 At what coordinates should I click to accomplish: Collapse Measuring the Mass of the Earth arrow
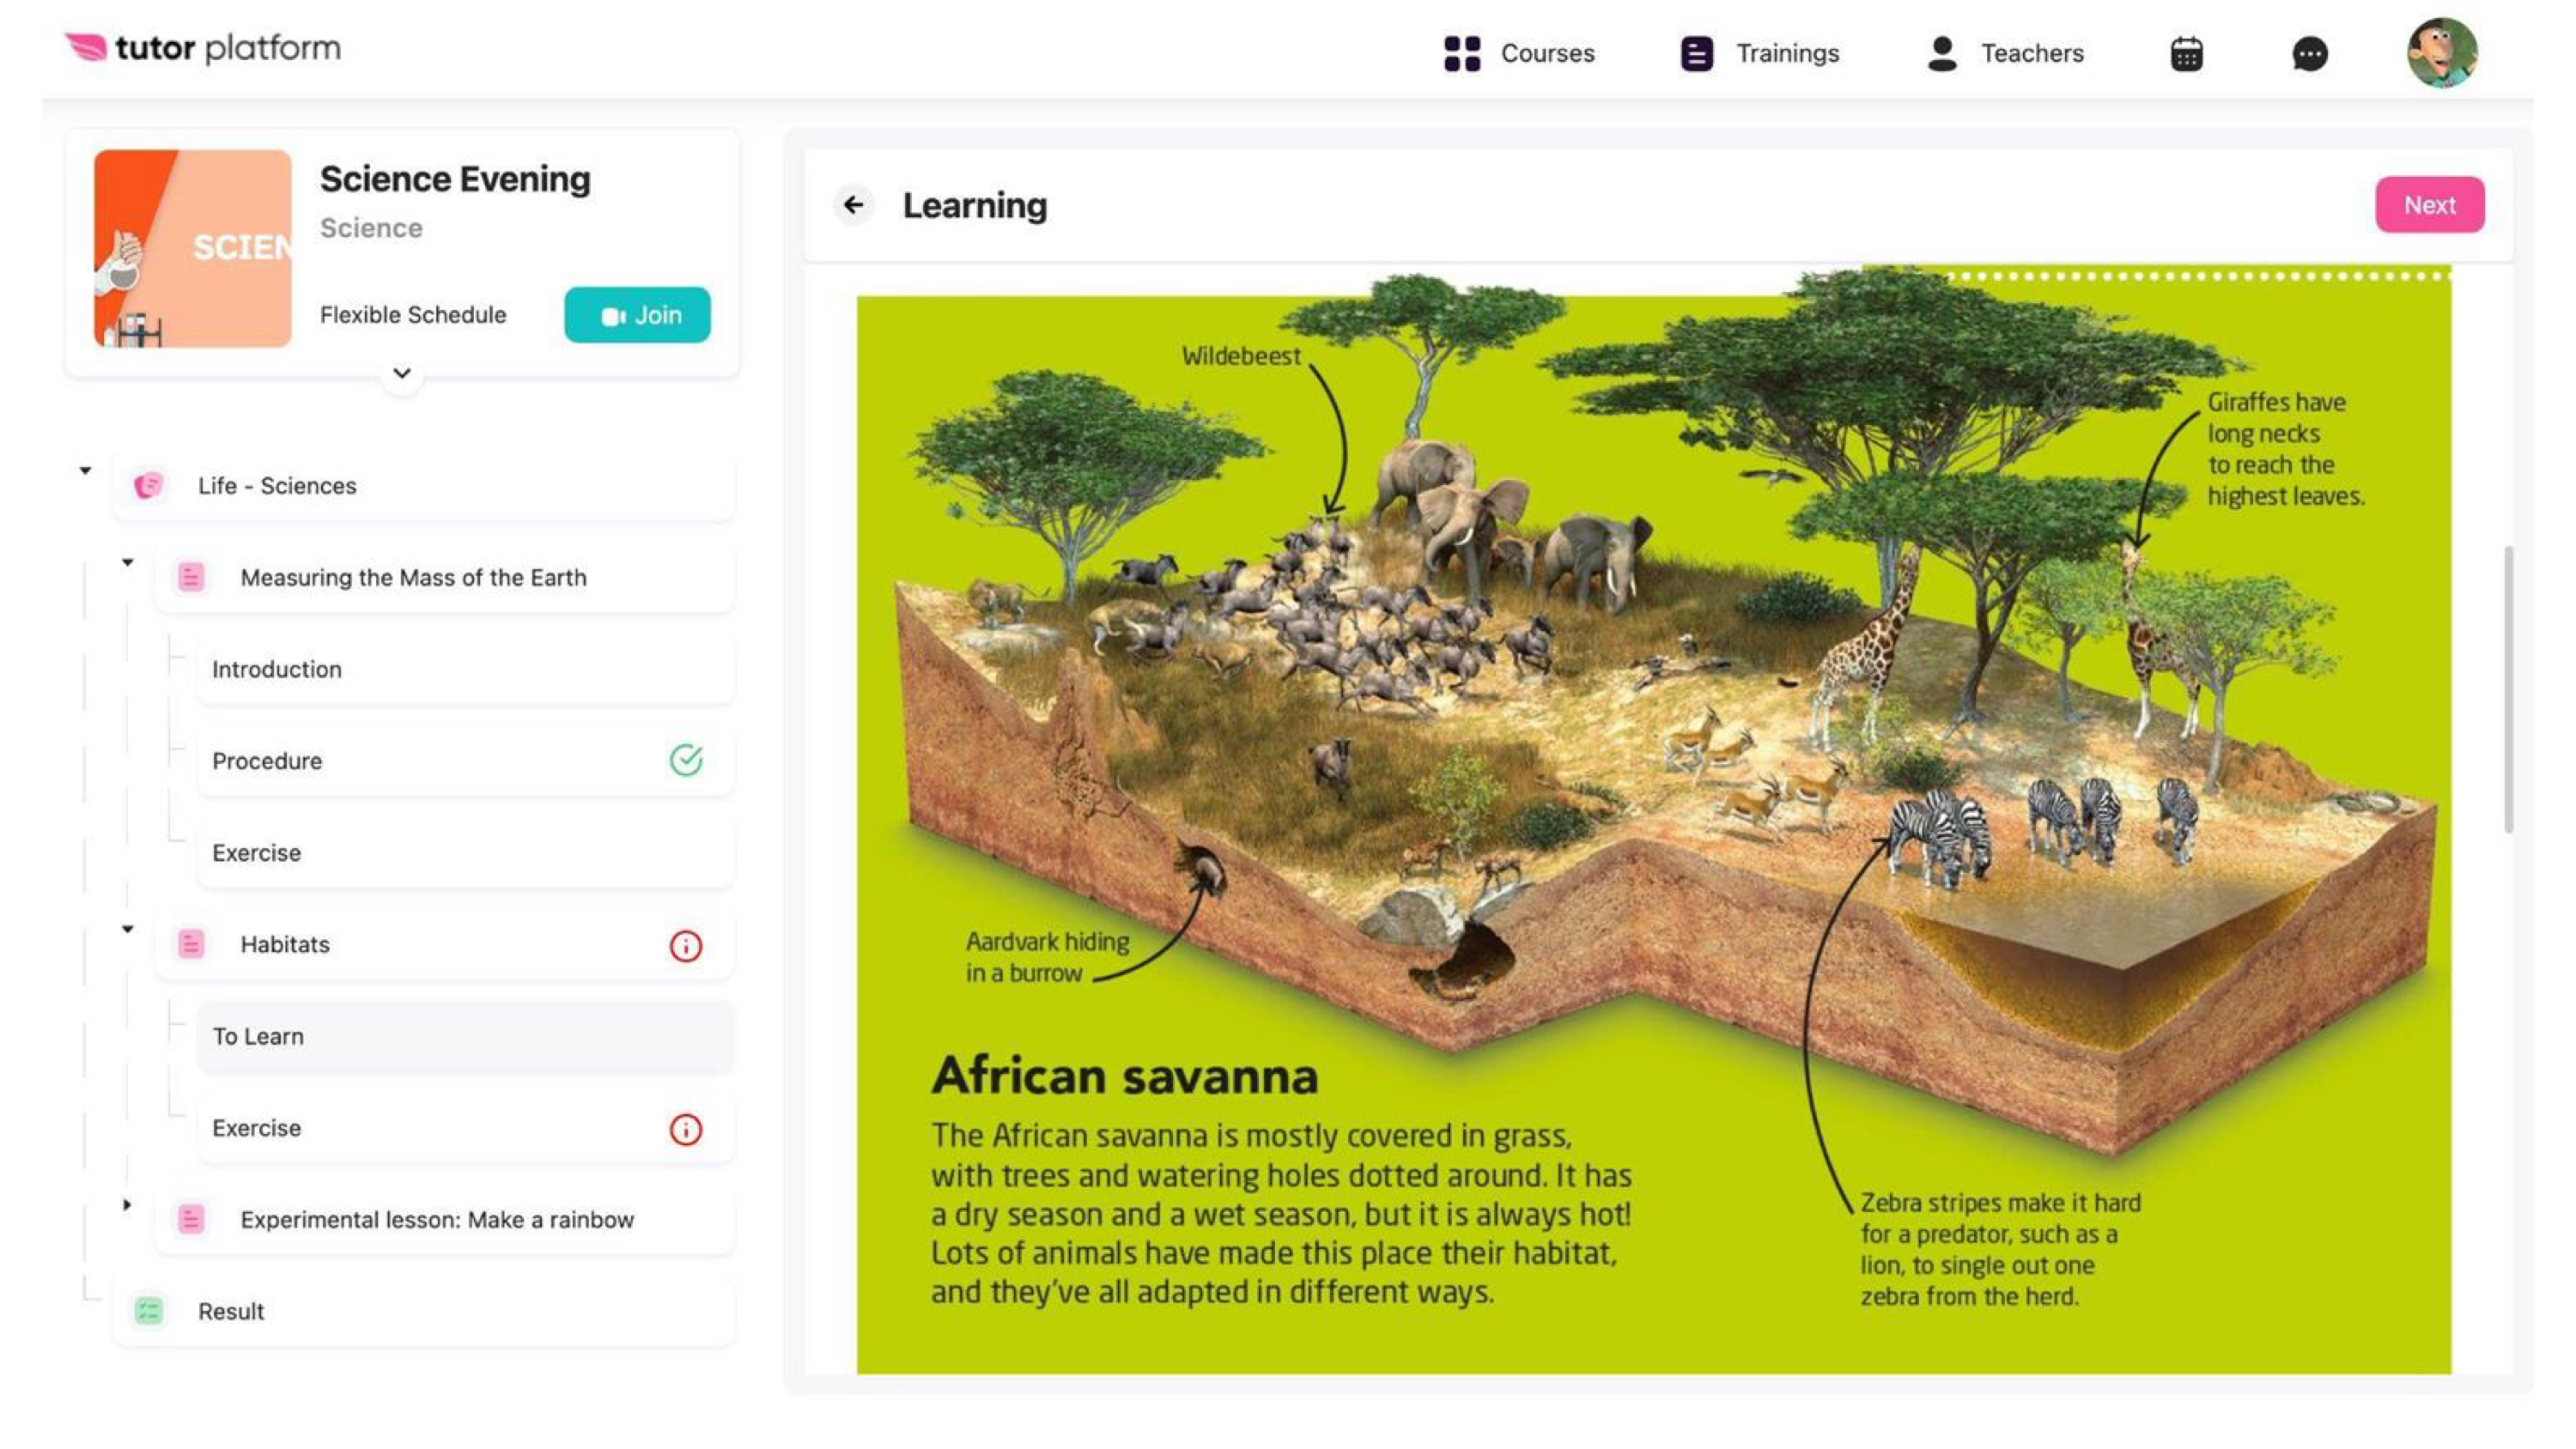point(128,562)
